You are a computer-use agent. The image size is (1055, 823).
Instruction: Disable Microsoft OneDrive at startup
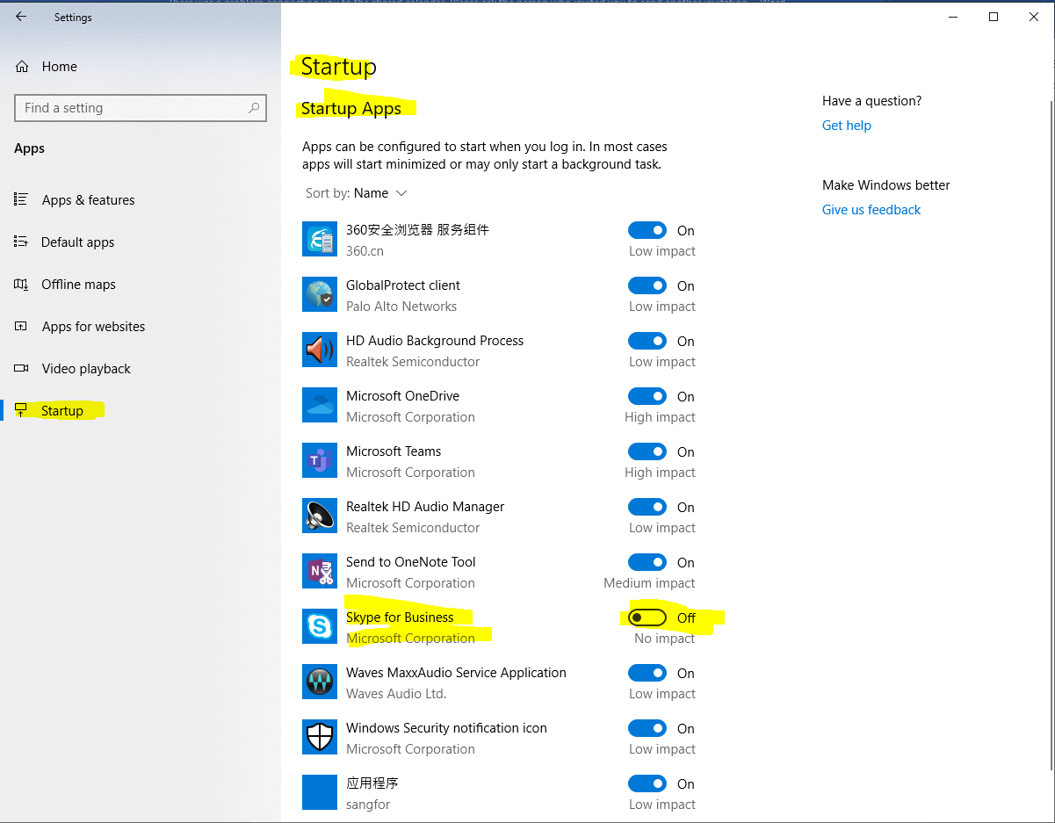pos(647,396)
